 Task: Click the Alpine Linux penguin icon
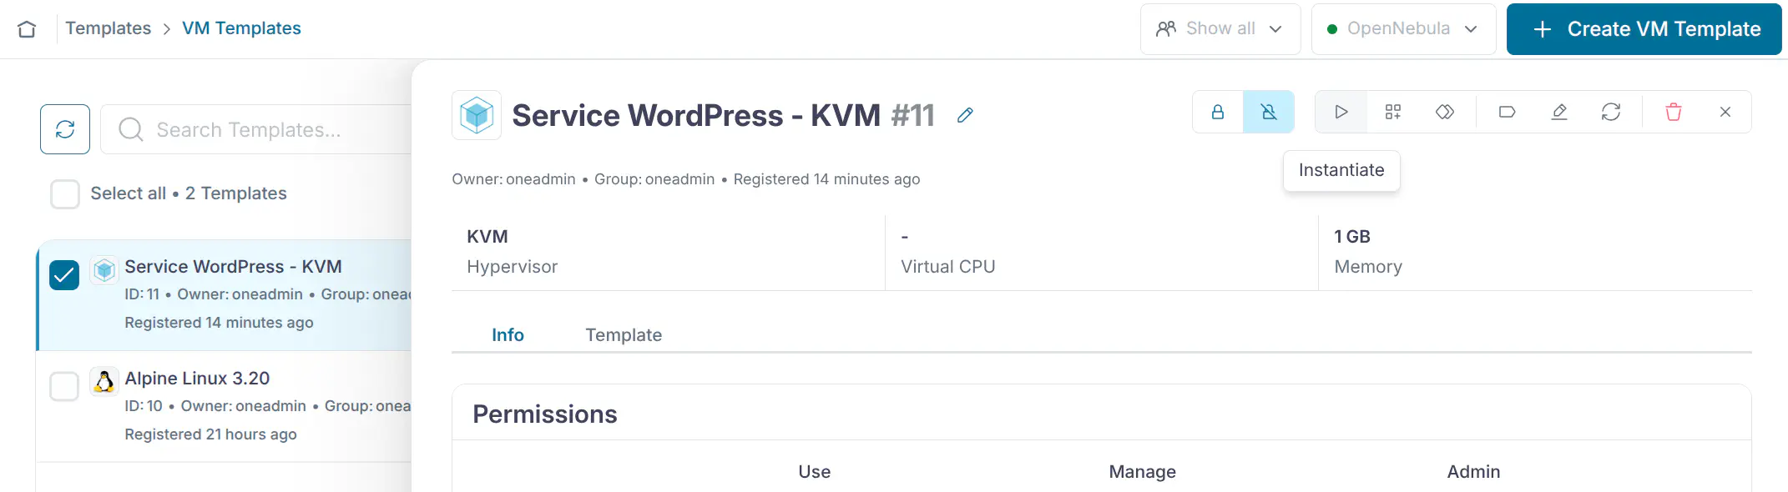coord(104,382)
